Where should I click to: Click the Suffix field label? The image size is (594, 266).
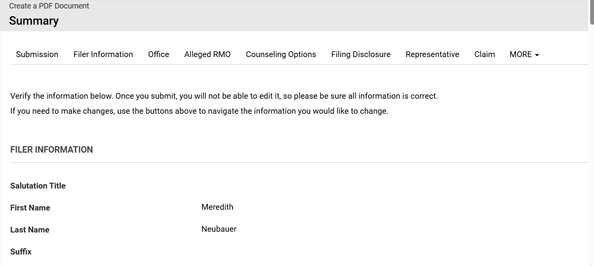[x=21, y=252]
